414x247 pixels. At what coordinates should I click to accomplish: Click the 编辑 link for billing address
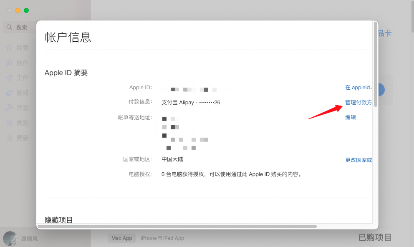[x=351, y=117]
